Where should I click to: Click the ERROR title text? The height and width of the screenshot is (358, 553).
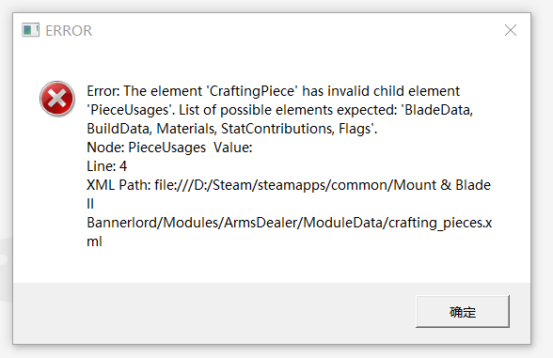[69, 31]
